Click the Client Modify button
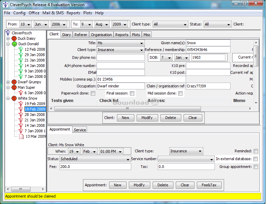Screen dimensions: 272x204 [x=147, y=118]
